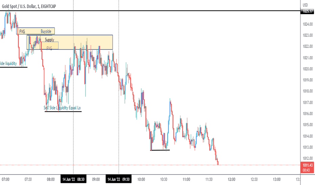Screen dimensions: 315x185
Task: Click the small inner FVG box inside Supply
Action: click(49, 46)
